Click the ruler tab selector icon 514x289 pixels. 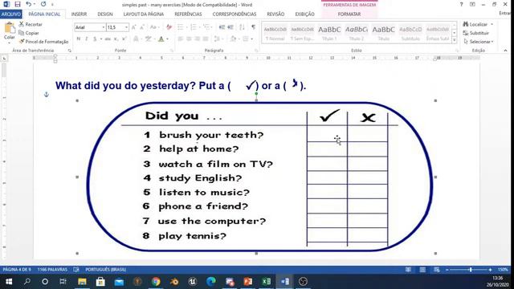click(4, 59)
